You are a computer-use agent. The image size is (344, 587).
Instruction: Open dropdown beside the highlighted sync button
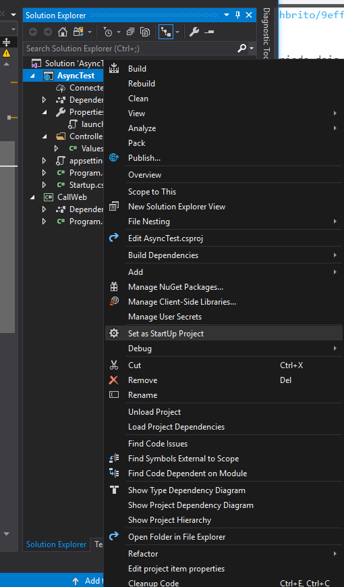click(x=177, y=32)
